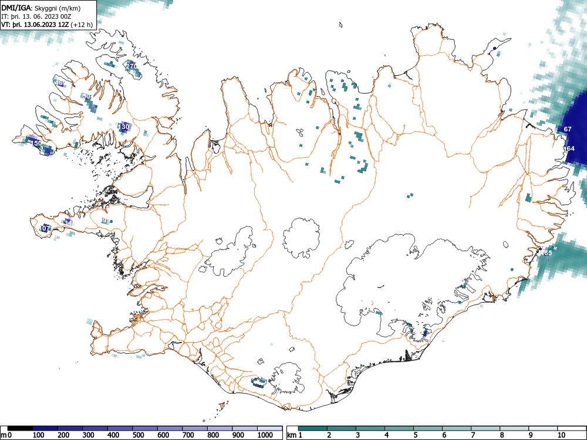
Task: Click the '100' tick on meter legend
Action: click(39, 435)
